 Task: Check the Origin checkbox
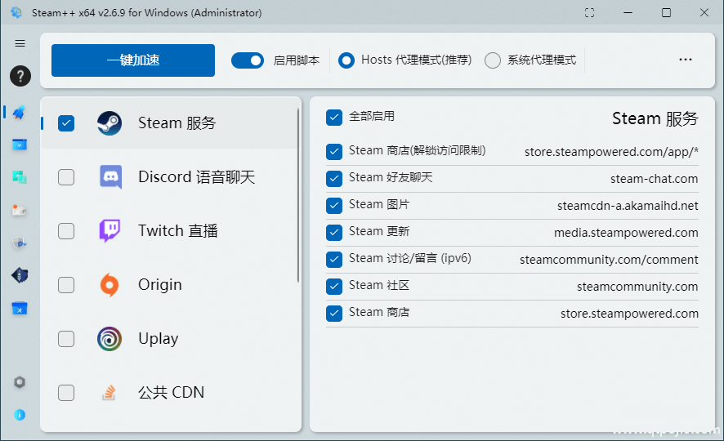coord(66,285)
